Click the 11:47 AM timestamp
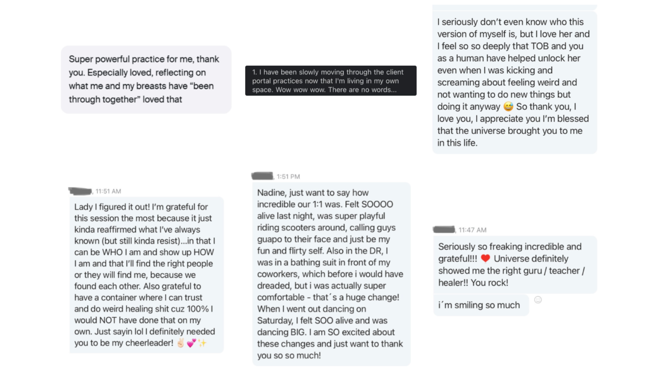Viewport: 659px width, 371px height. pyautogui.click(x=472, y=230)
